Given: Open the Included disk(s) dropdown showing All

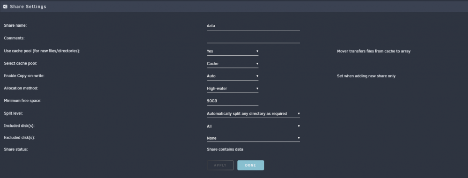Looking at the screenshot, I should click(x=253, y=126).
